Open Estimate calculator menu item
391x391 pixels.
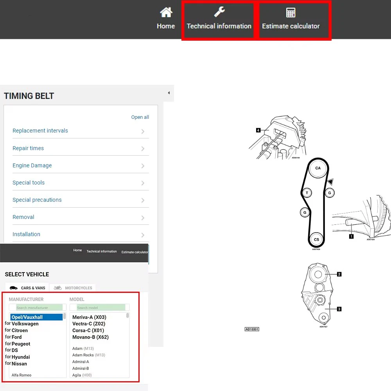pyautogui.click(x=291, y=26)
